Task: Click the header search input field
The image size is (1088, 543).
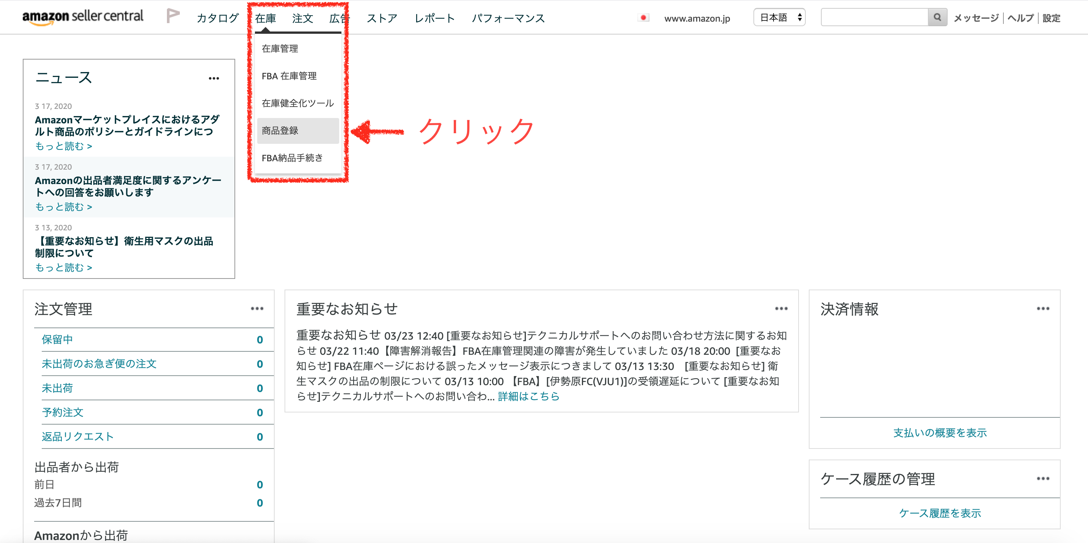Action: point(874,17)
